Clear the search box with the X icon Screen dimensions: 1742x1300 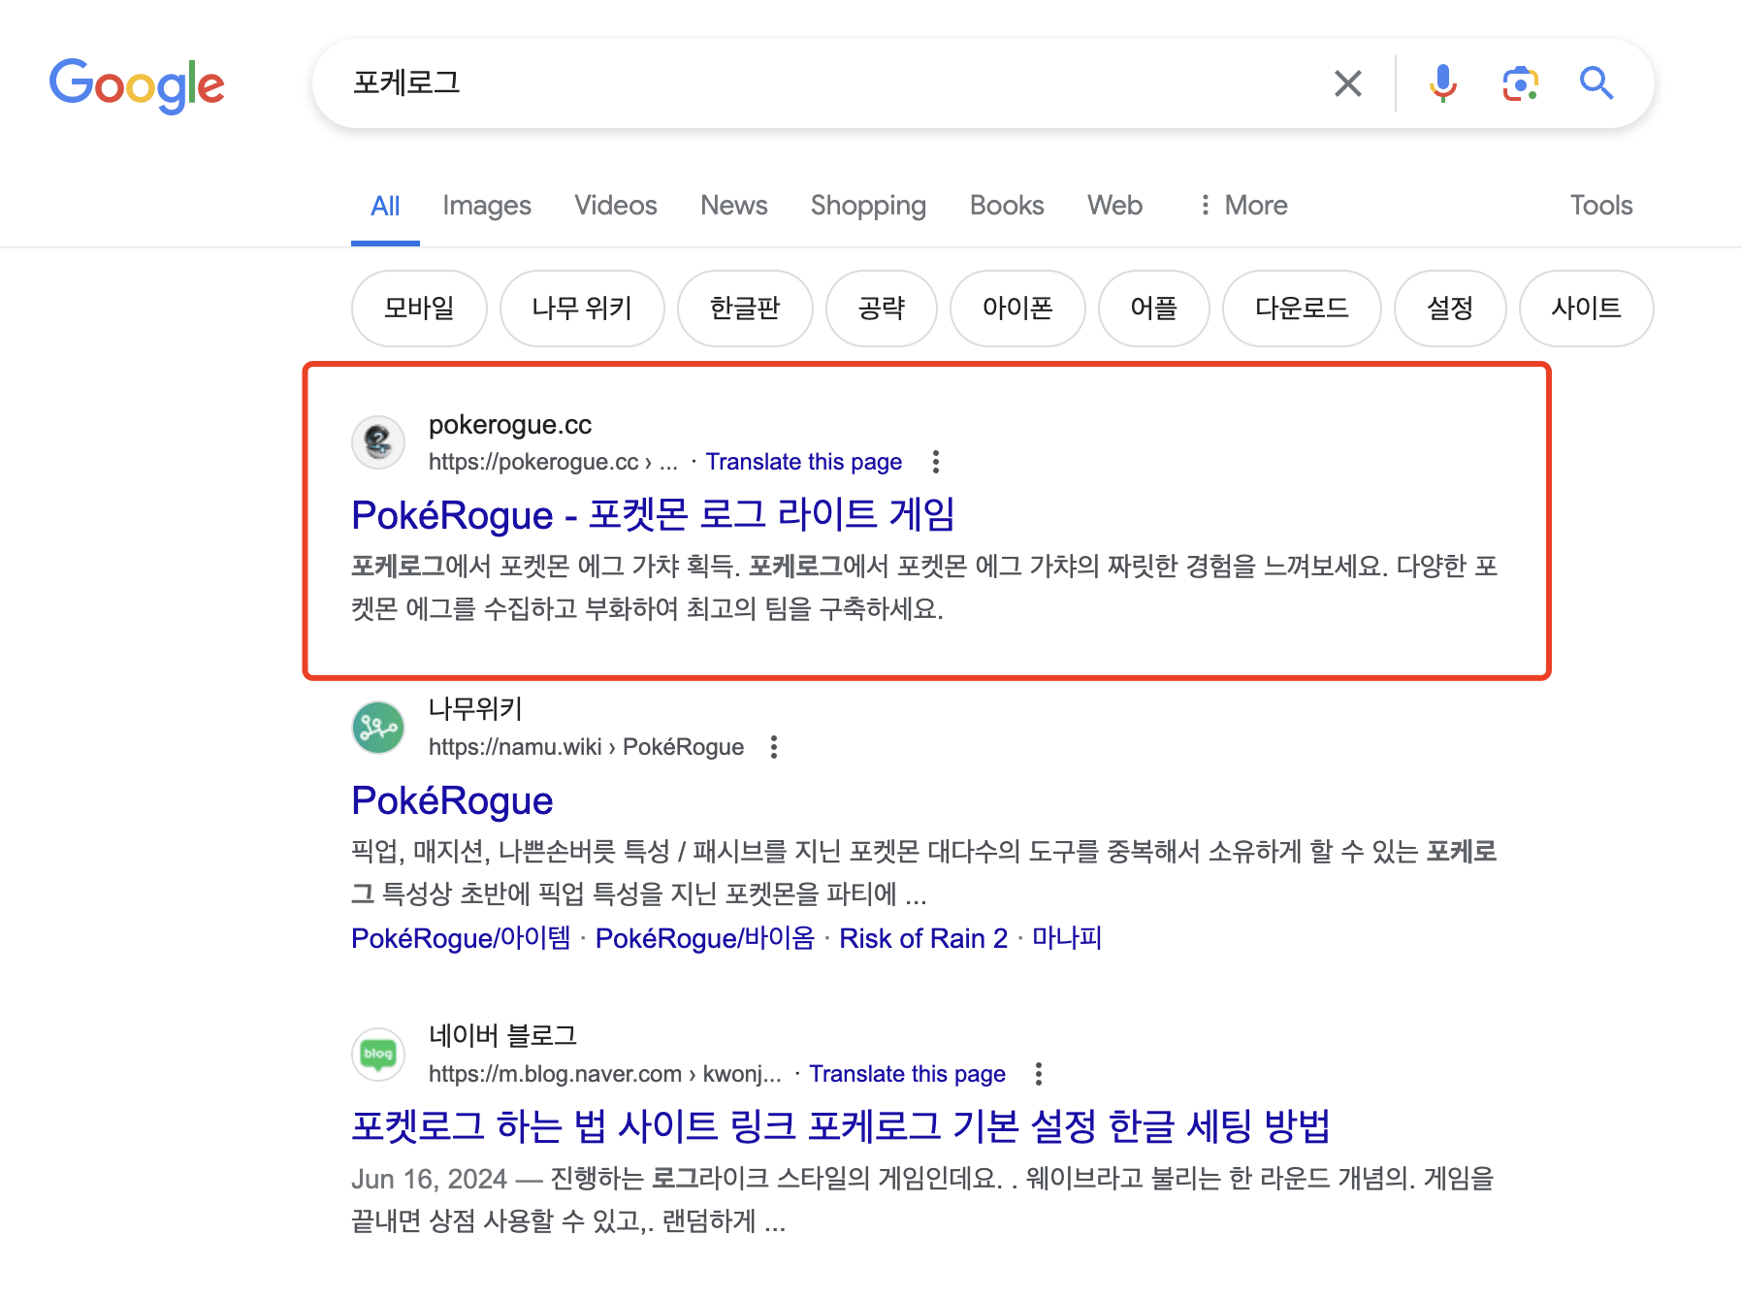click(1348, 83)
